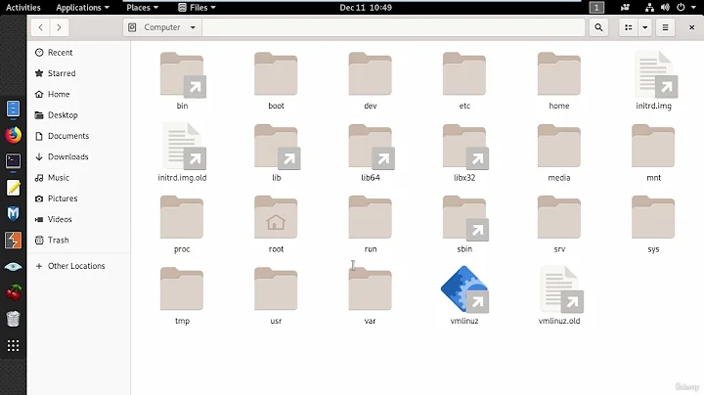
Task: Launch Firefox from the dock
Action: pyautogui.click(x=13, y=135)
